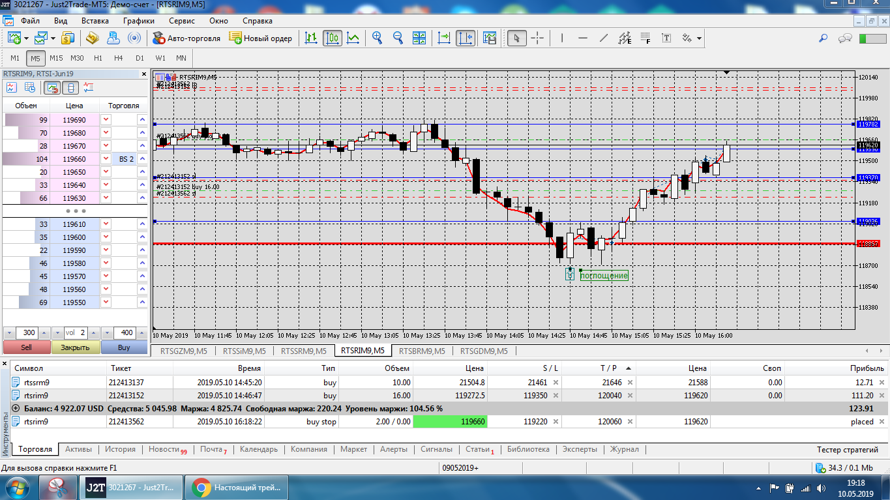Toggle chart auto-scroll to latest bar
Screen dimensions: 890x500
point(445,38)
